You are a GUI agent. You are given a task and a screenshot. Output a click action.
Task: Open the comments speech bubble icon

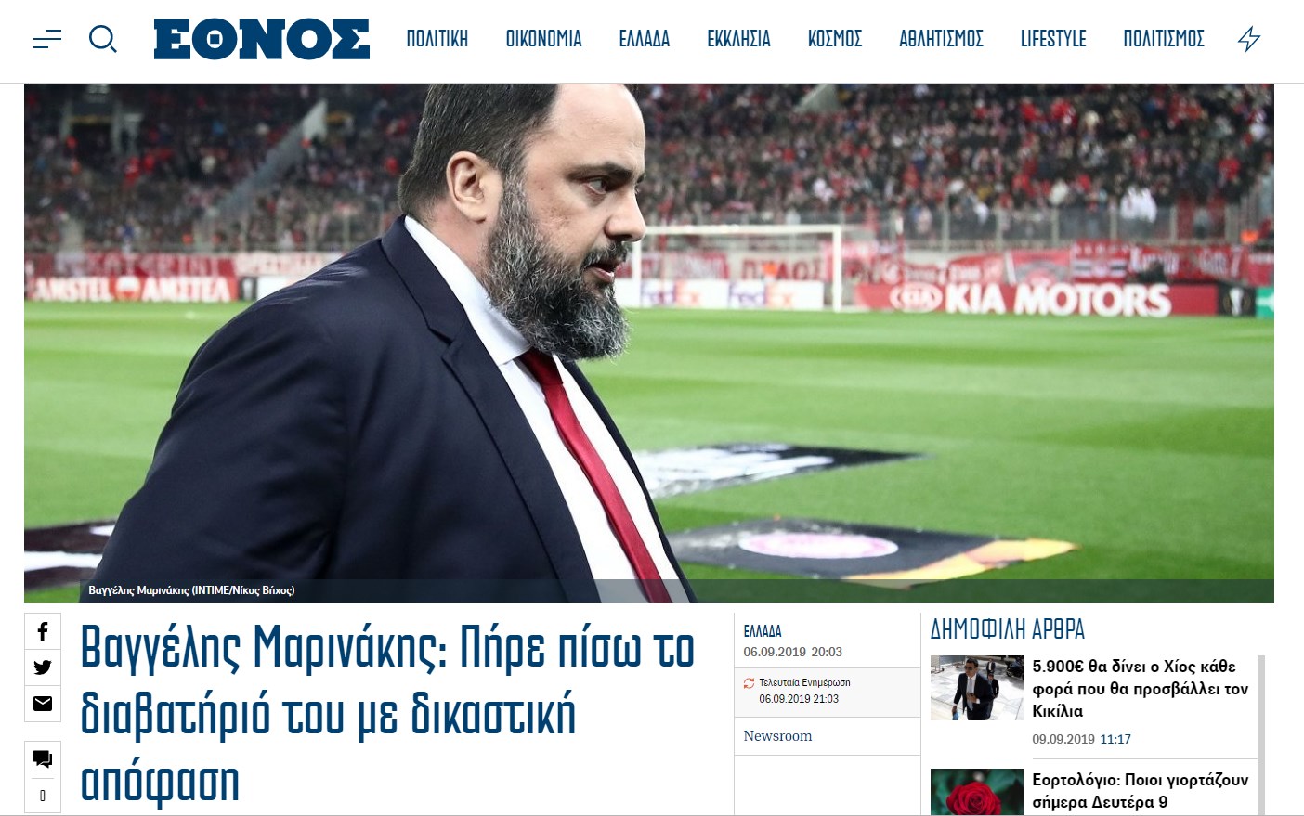coord(43,759)
